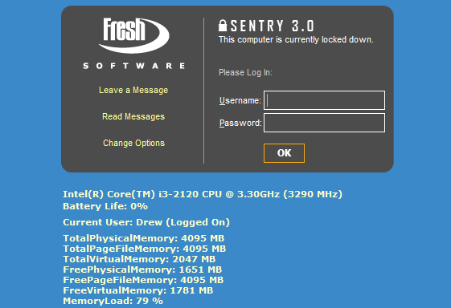Click the OK button to log in
The image size is (451, 308).
284,153
